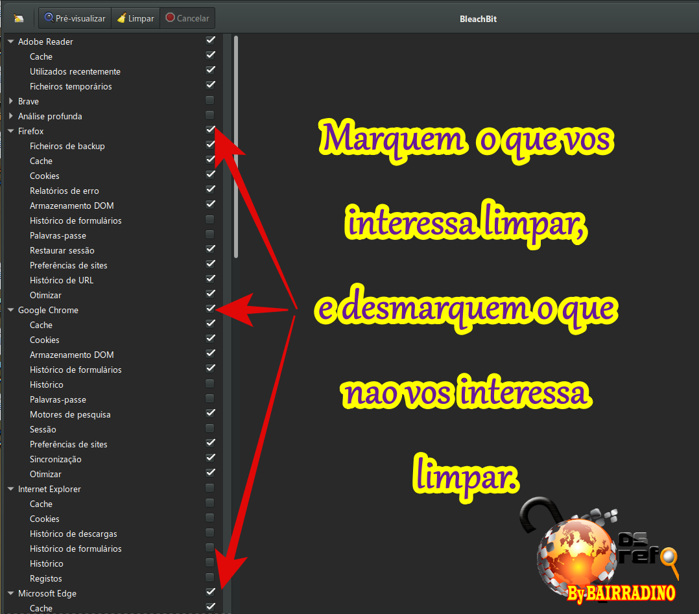Select the Google Chrome tree row
Image resolution: width=699 pixels, height=614 pixels.
[112, 310]
